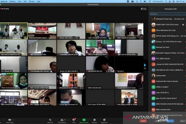Click the BP avatar for Bag. PUU RO. Hukum SULUT
Image resolution: width=186 pixels, height=124 pixels.
(x=153, y=98)
